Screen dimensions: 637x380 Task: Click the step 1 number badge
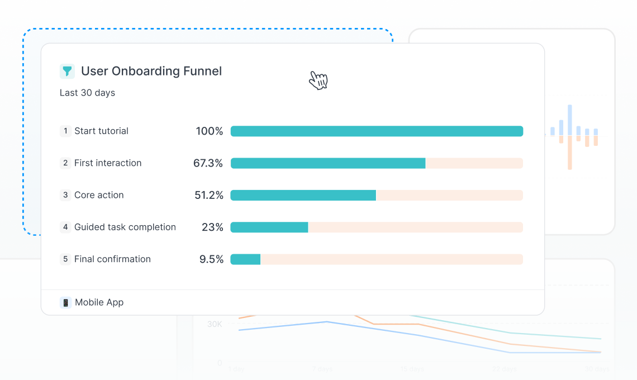[65, 131]
